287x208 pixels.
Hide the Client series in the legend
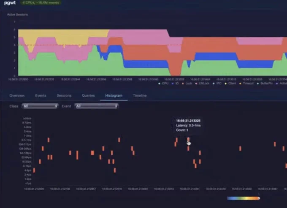(x=230, y=84)
